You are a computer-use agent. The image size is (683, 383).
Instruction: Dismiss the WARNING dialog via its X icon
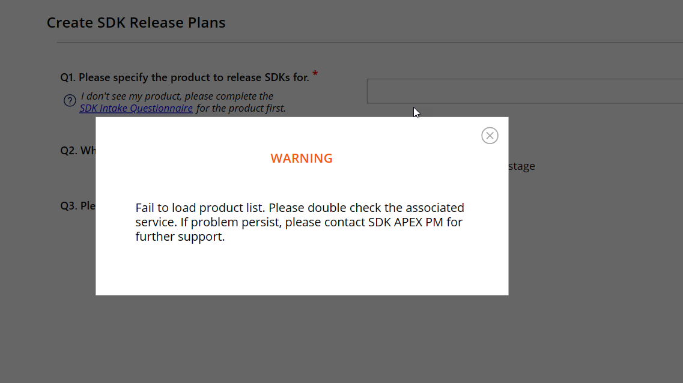click(x=490, y=136)
